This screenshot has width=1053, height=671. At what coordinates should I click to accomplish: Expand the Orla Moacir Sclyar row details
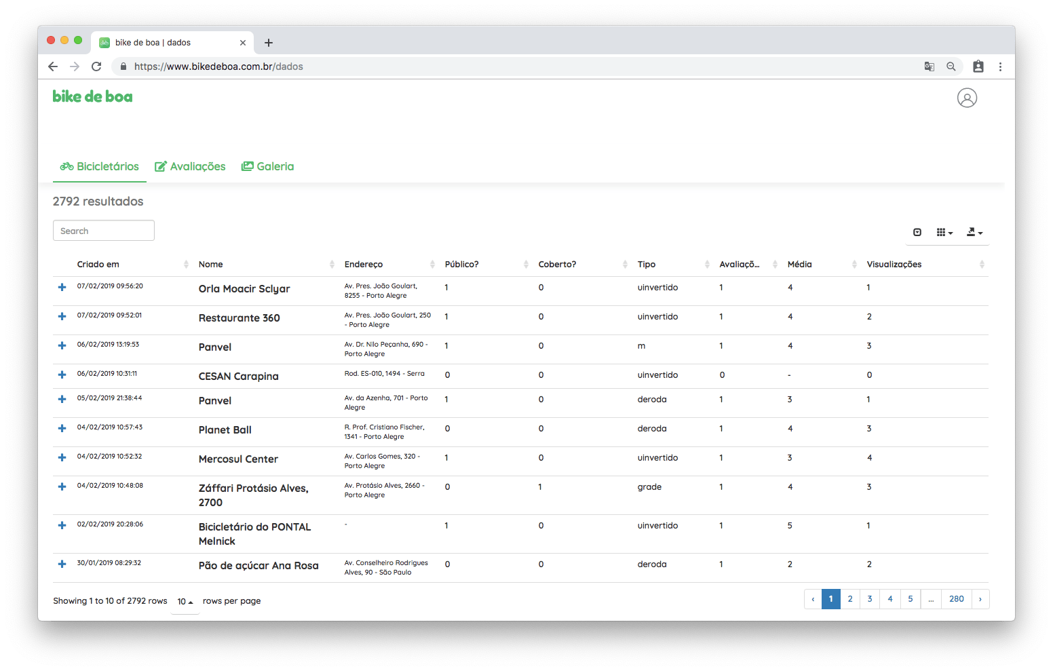pos(62,288)
